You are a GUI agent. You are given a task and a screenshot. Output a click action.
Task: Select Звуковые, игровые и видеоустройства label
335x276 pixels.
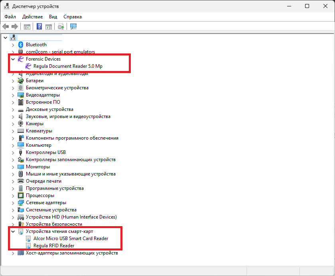[x=68, y=116]
